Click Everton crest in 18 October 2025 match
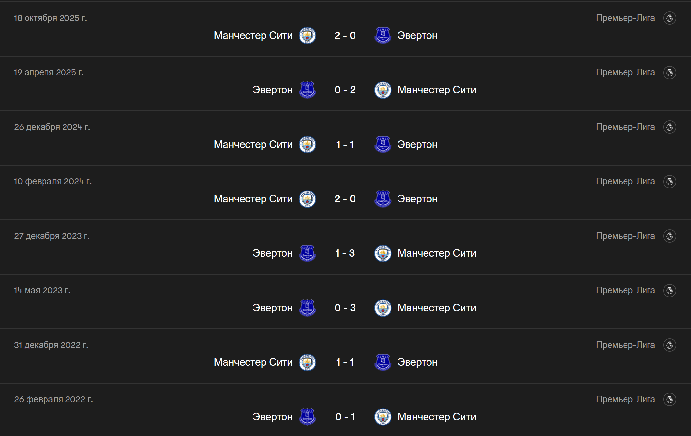 coord(383,35)
